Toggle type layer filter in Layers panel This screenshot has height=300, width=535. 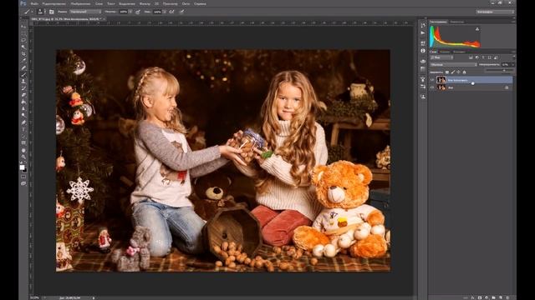pos(483,57)
